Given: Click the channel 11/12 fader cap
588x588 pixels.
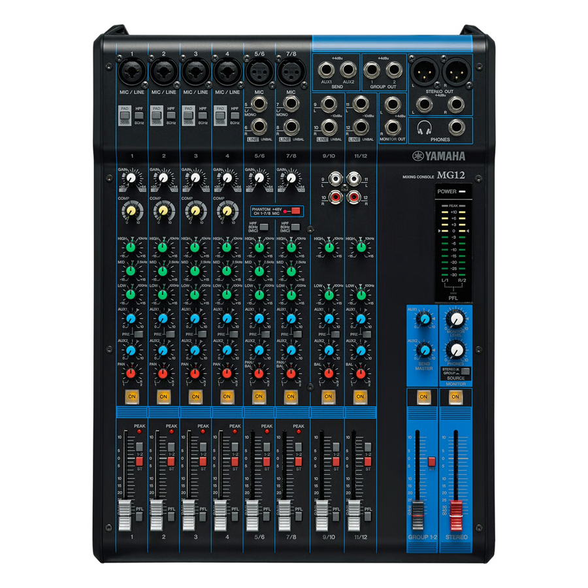Looking at the screenshot, I should 353,515.
